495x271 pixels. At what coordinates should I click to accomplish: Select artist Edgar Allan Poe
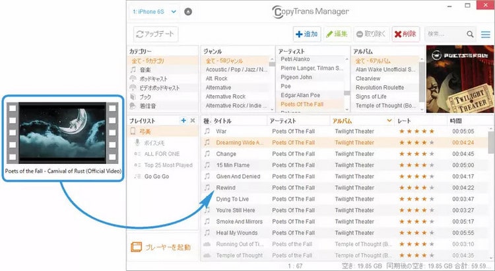pyautogui.click(x=311, y=95)
